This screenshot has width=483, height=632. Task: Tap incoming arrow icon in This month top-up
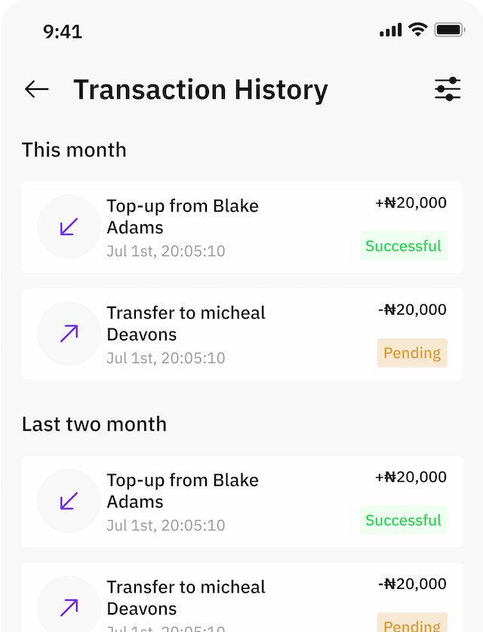pyautogui.click(x=69, y=227)
